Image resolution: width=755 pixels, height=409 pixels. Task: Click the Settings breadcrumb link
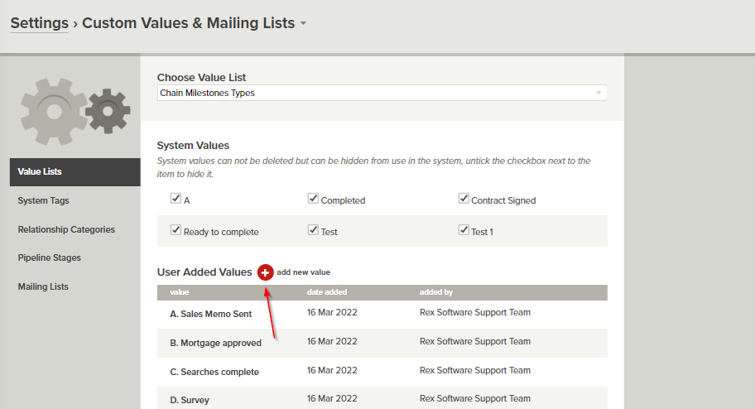click(39, 23)
